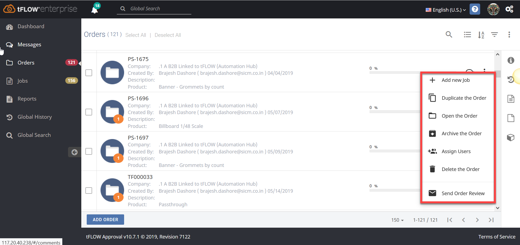The height and width of the screenshot is (245, 520).
Task: Open the Terms of Service link
Action: [x=497, y=237]
